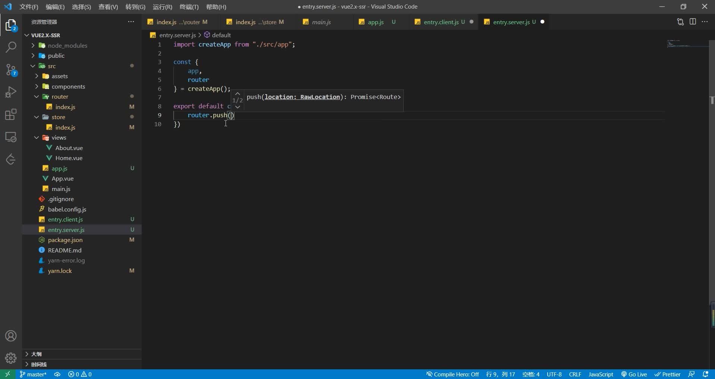Screen dimensions: 715x379
Task: Open the Remote Explorer panel
Action: [x=11, y=137]
